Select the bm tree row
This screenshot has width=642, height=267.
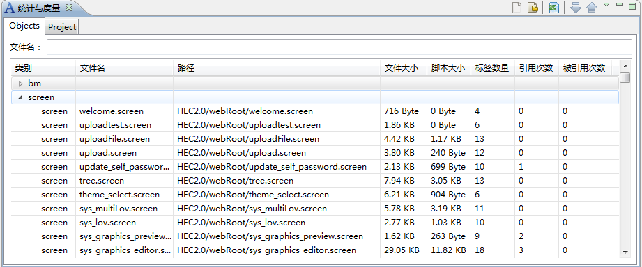314,83
